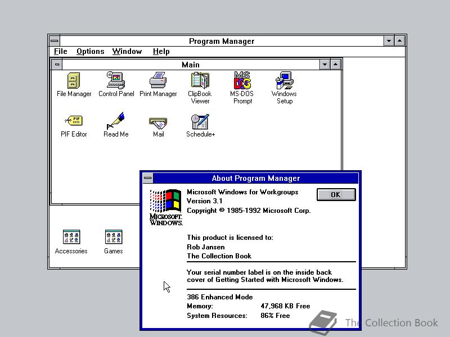Click the Main window title bar
The width and height of the screenshot is (450, 337).
pyautogui.click(x=191, y=65)
